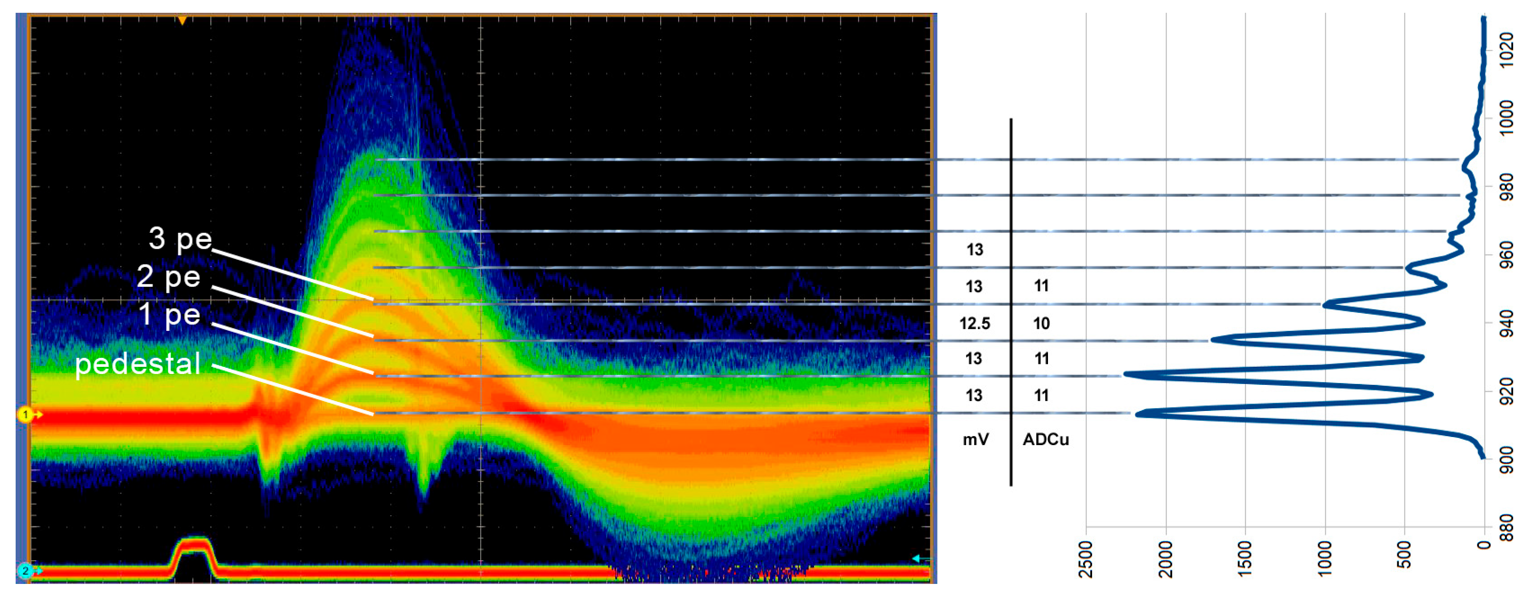Click the '980' axis label
Viewport: 1522px width, 601px height.
tap(1507, 187)
